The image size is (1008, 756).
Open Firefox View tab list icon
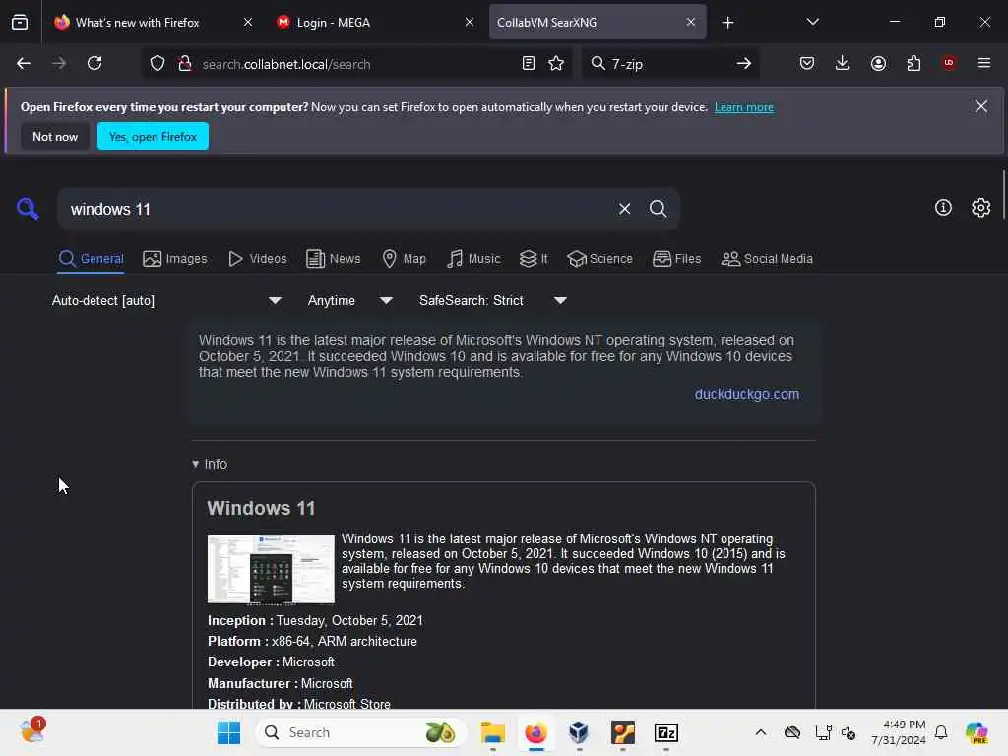20,23
